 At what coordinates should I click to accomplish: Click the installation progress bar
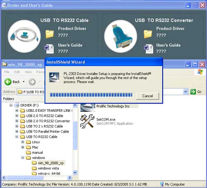(91, 95)
